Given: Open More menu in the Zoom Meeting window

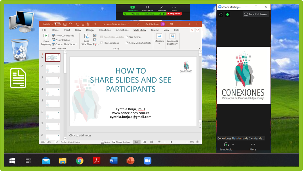Looking at the screenshot, I should pos(253,147).
